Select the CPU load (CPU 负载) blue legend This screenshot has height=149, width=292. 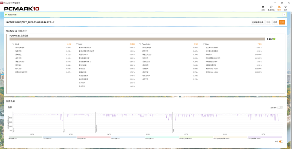click(60, 138)
